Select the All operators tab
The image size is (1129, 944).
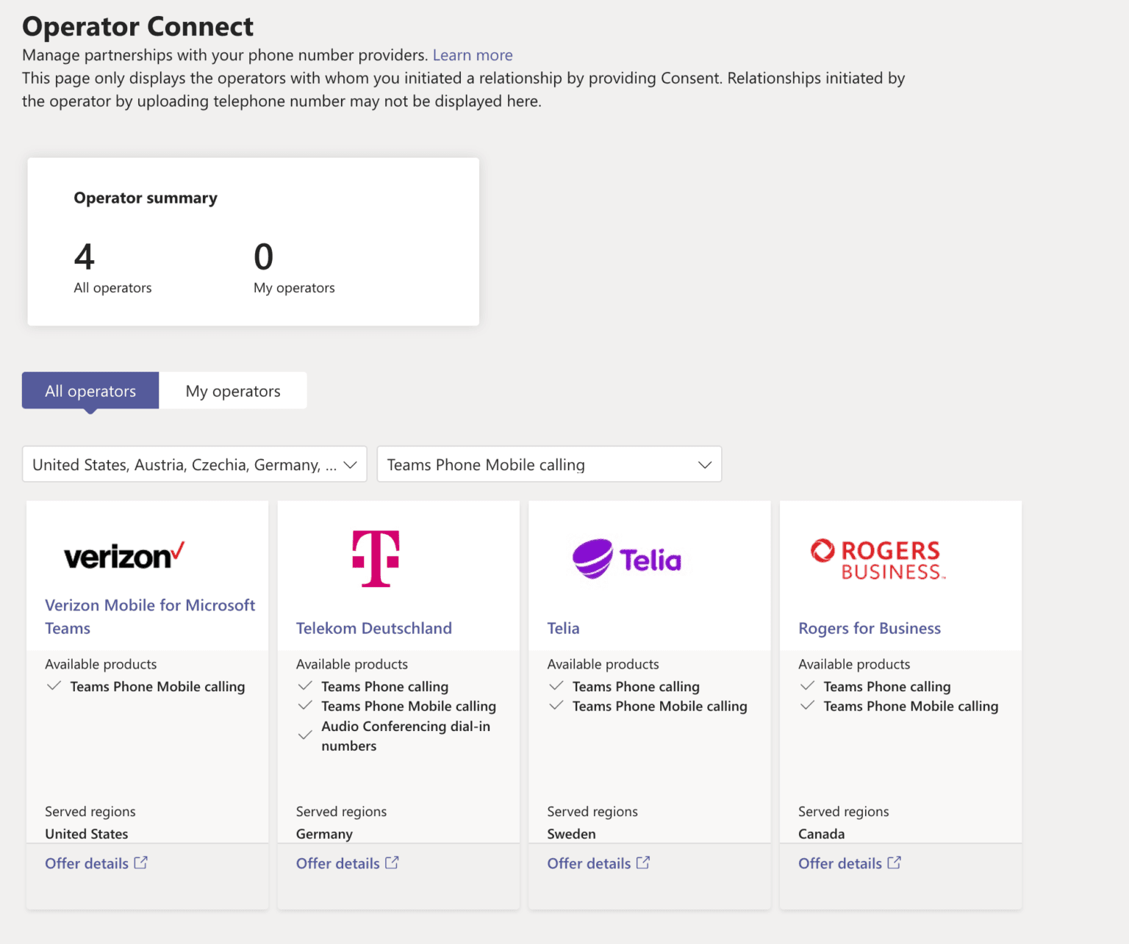click(90, 390)
